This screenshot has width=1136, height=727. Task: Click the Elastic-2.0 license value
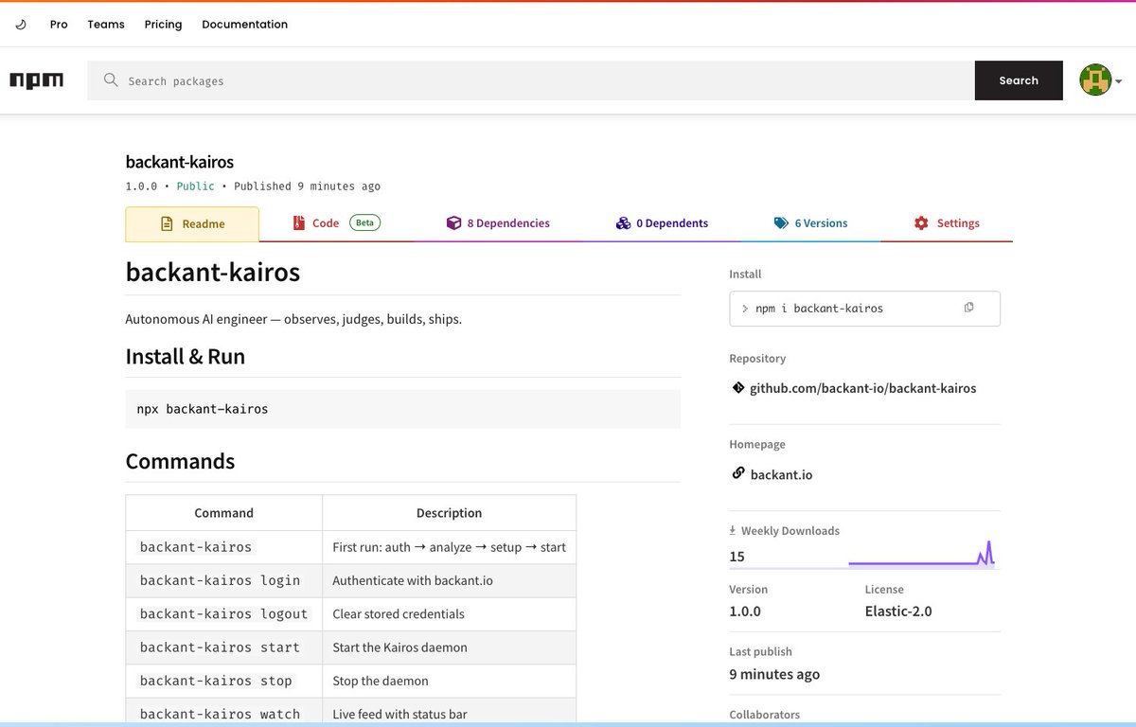[x=898, y=612]
